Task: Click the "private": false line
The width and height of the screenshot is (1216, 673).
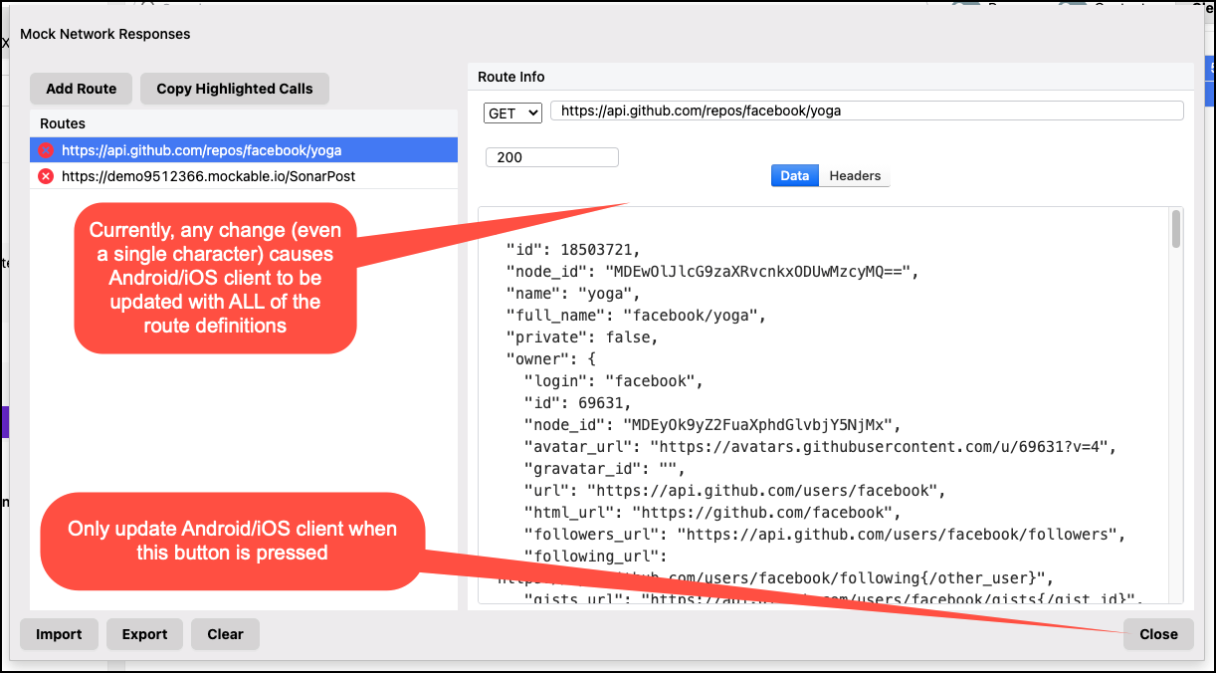Action: click(582, 337)
